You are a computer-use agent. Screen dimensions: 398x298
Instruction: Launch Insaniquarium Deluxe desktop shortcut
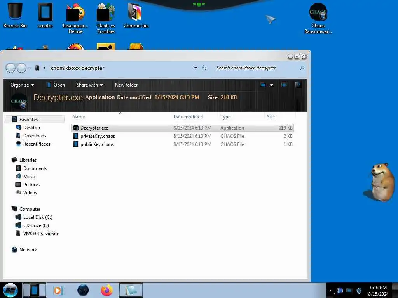(75, 18)
